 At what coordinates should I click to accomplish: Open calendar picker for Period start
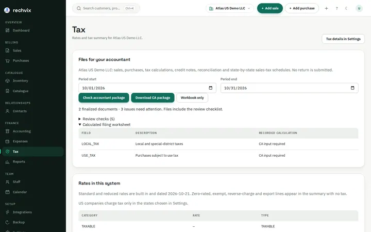point(211,88)
